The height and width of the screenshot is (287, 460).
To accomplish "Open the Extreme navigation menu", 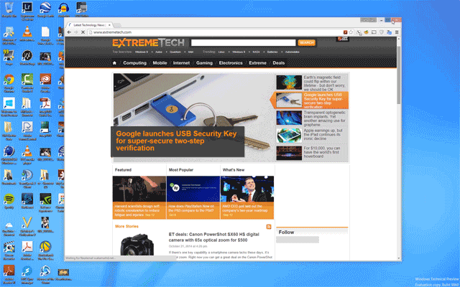I will 257,63.
